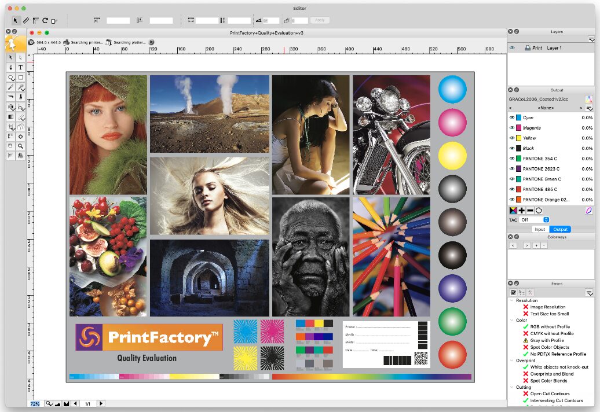This screenshot has width=600, height=412.
Task: Click the Rotate icon in the top toolbar
Action: pyautogui.click(x=45, y=20)
